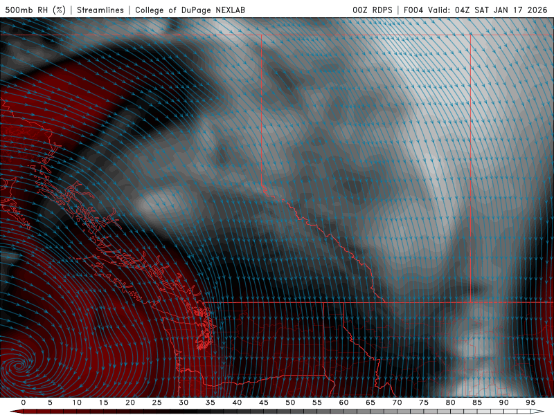Click the colorbar label '50'
This screenshot has width=554, height=415.
click(x=290, y=403)
